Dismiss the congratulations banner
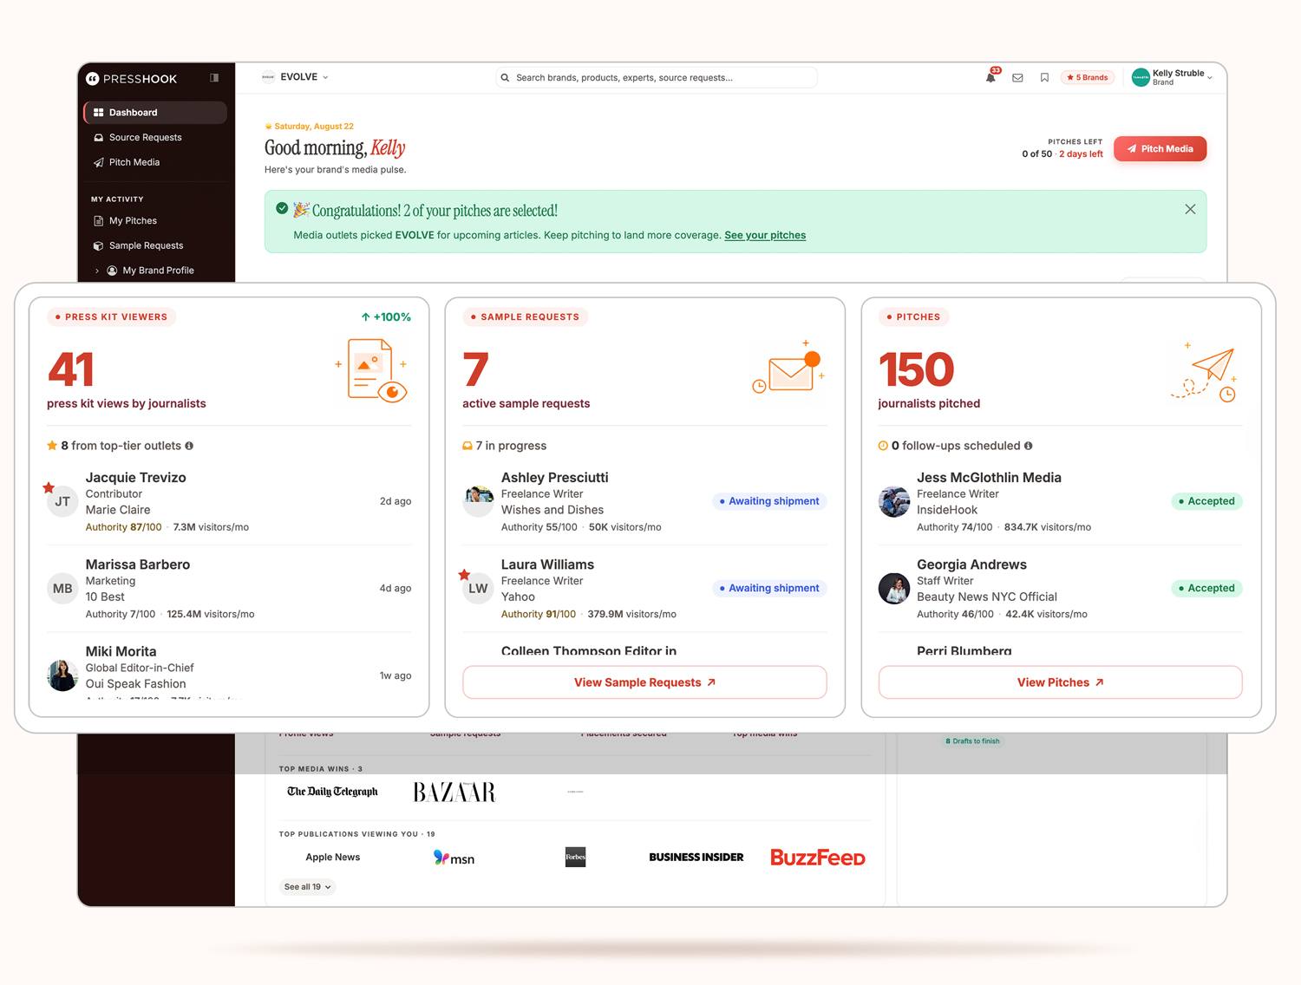The width and height of the screenshot is (1301, 985). coord(1190,209)
